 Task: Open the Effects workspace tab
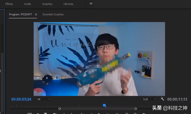pos(9,4)
